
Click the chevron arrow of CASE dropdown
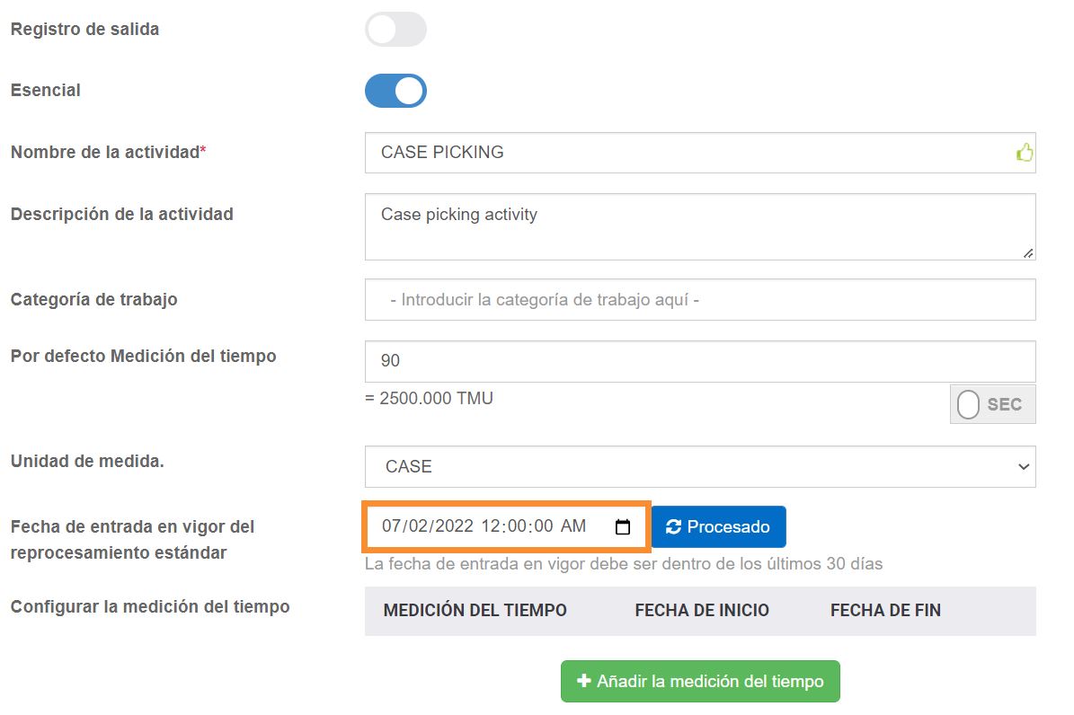coord(1022,467)
